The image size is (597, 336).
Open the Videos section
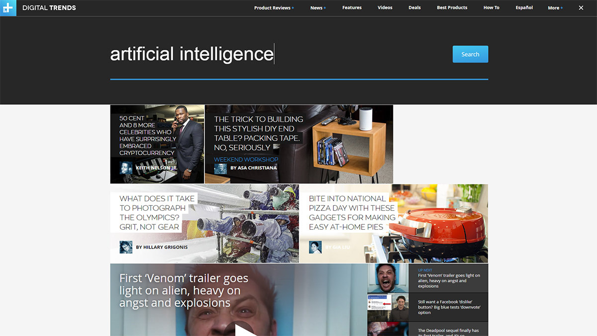tap(385, 8)
